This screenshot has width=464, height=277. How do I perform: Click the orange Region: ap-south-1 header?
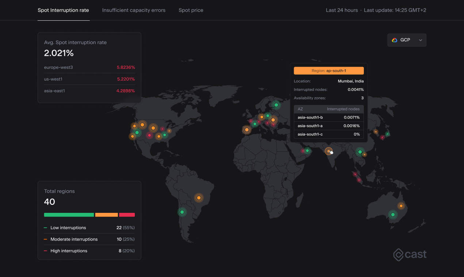click(x=329, y=71)
